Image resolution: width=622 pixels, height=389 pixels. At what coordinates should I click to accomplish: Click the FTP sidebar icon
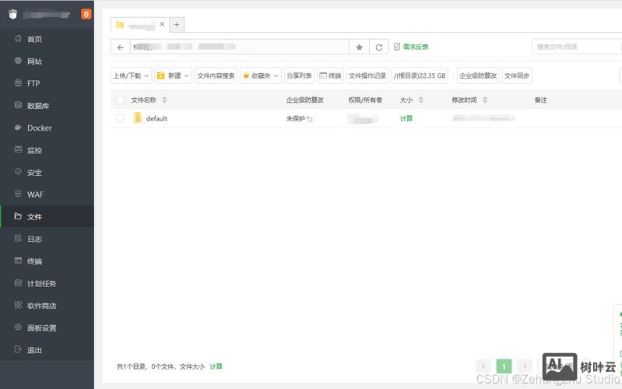(x=18, y=83)
